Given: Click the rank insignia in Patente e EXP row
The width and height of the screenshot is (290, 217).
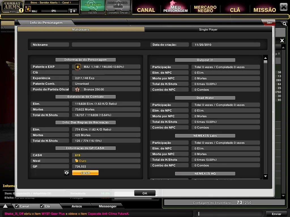Looking at the screenshot, I should click(x=78, y=67).
